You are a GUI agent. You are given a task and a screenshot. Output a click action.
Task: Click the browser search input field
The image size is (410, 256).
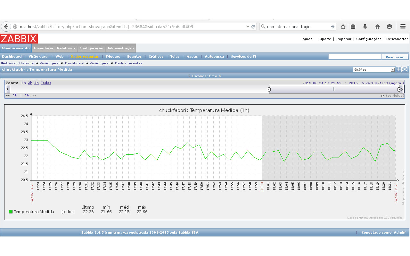coord(298,27)
